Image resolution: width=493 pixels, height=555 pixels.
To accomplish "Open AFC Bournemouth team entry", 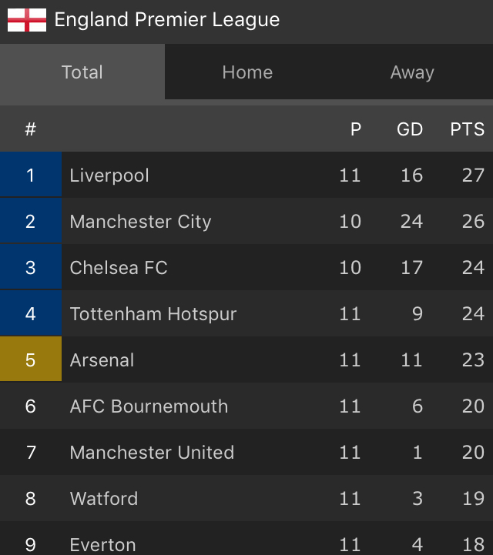I will coord(149,406).
